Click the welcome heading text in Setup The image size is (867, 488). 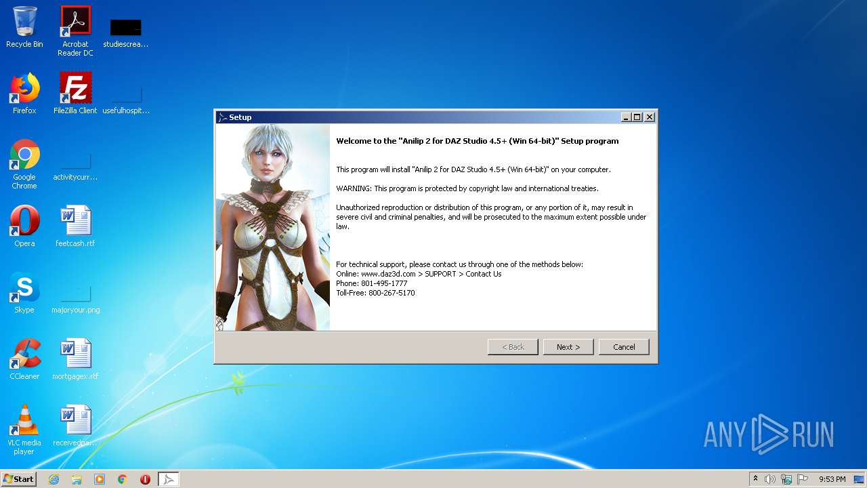(478, 141)
